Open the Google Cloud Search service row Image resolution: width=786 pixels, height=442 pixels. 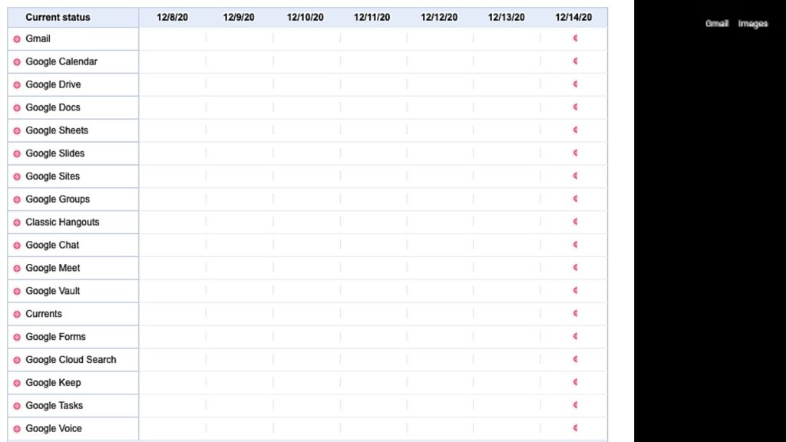click(71, 360)
